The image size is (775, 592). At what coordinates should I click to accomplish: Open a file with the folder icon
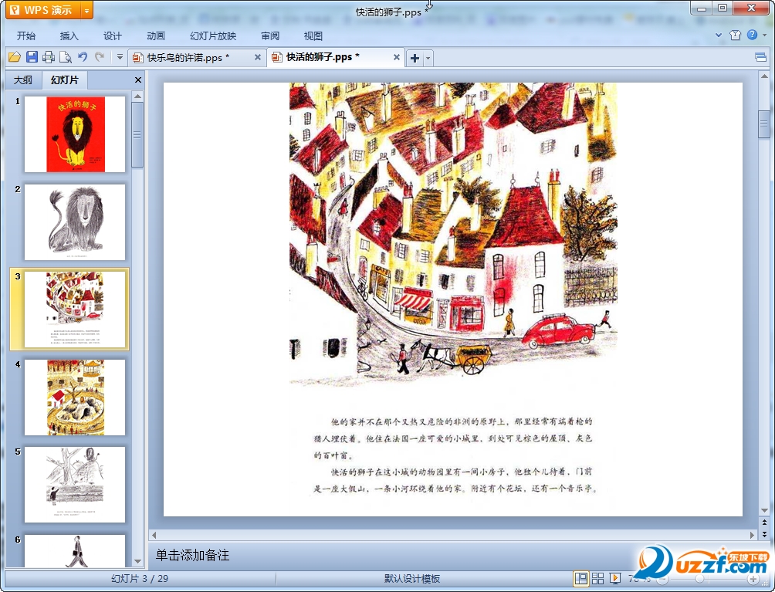15,57
